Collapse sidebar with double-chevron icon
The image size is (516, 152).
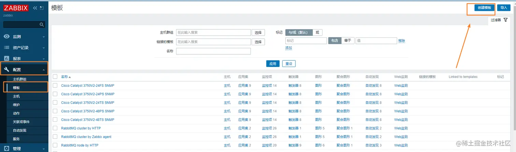pos(35,8)
